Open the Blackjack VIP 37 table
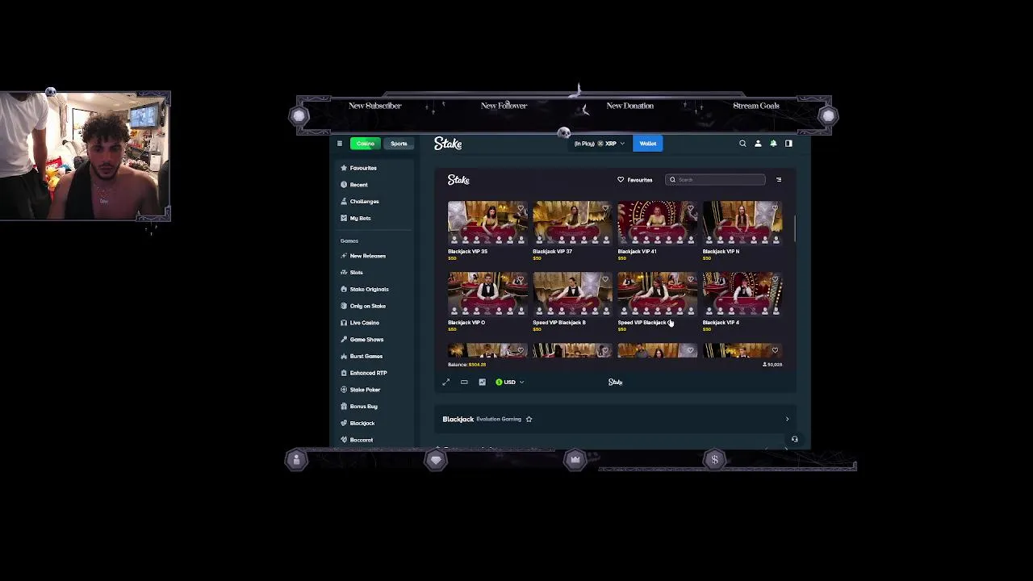Screen dimensions: 1033x581 (572, 224)
